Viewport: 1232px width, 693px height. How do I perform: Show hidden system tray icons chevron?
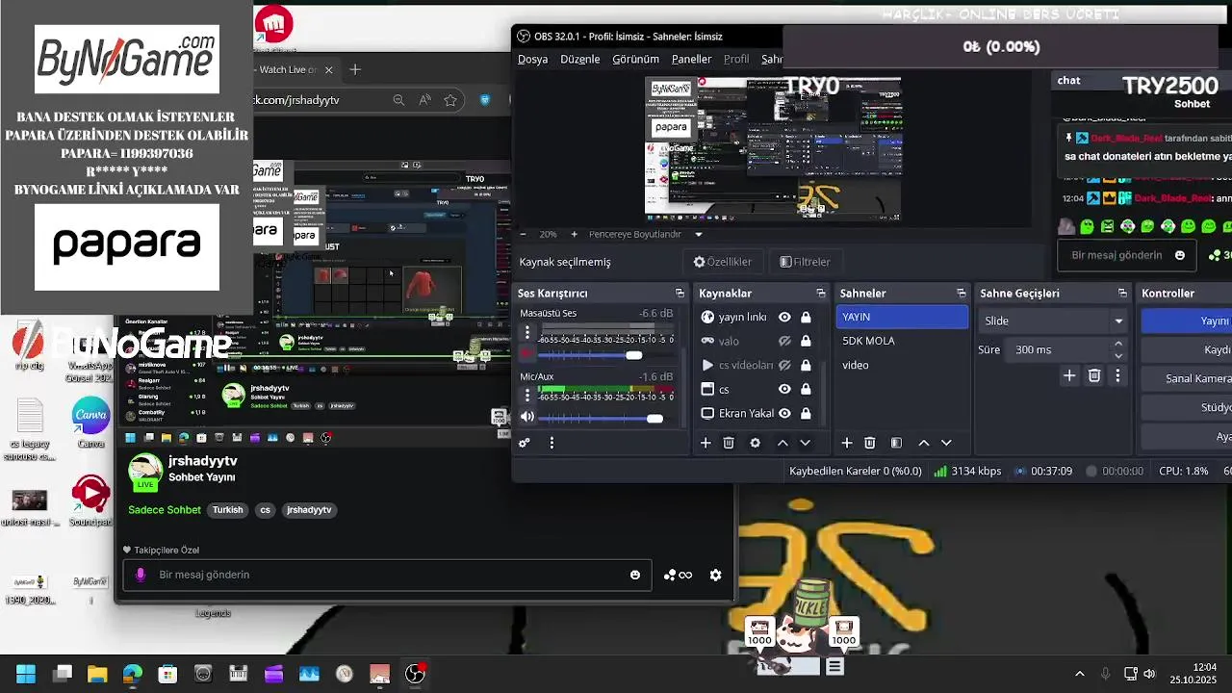click(1079, 674)
